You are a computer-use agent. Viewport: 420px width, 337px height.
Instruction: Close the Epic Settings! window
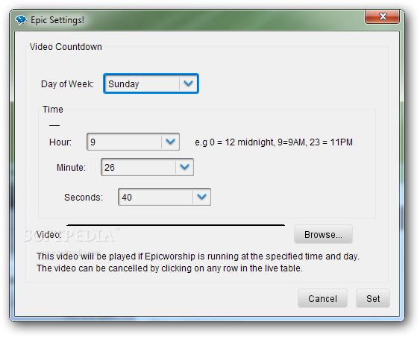coord(382,16)
